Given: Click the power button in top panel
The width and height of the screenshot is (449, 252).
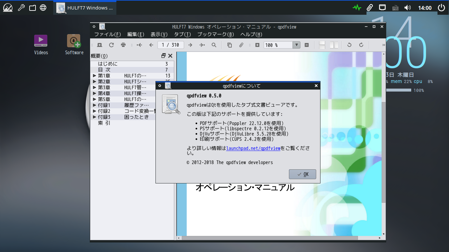Looking at the screenshot, I should 441,8.
